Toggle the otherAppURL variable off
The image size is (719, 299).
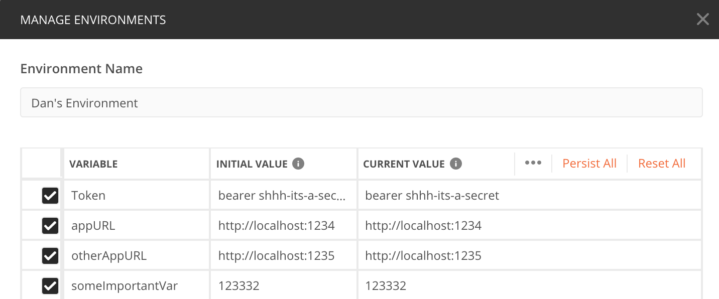pyautogui.click(x=50, y=255)
